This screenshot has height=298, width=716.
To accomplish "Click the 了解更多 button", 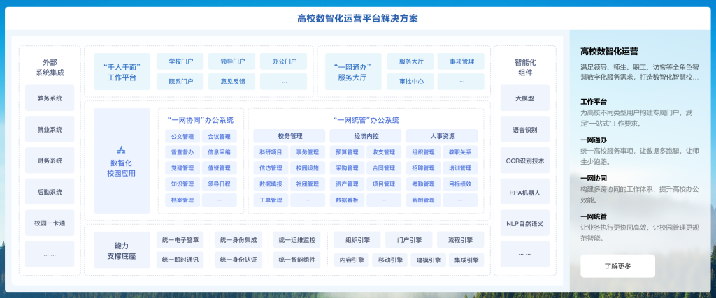I will [x=617, y=266].
